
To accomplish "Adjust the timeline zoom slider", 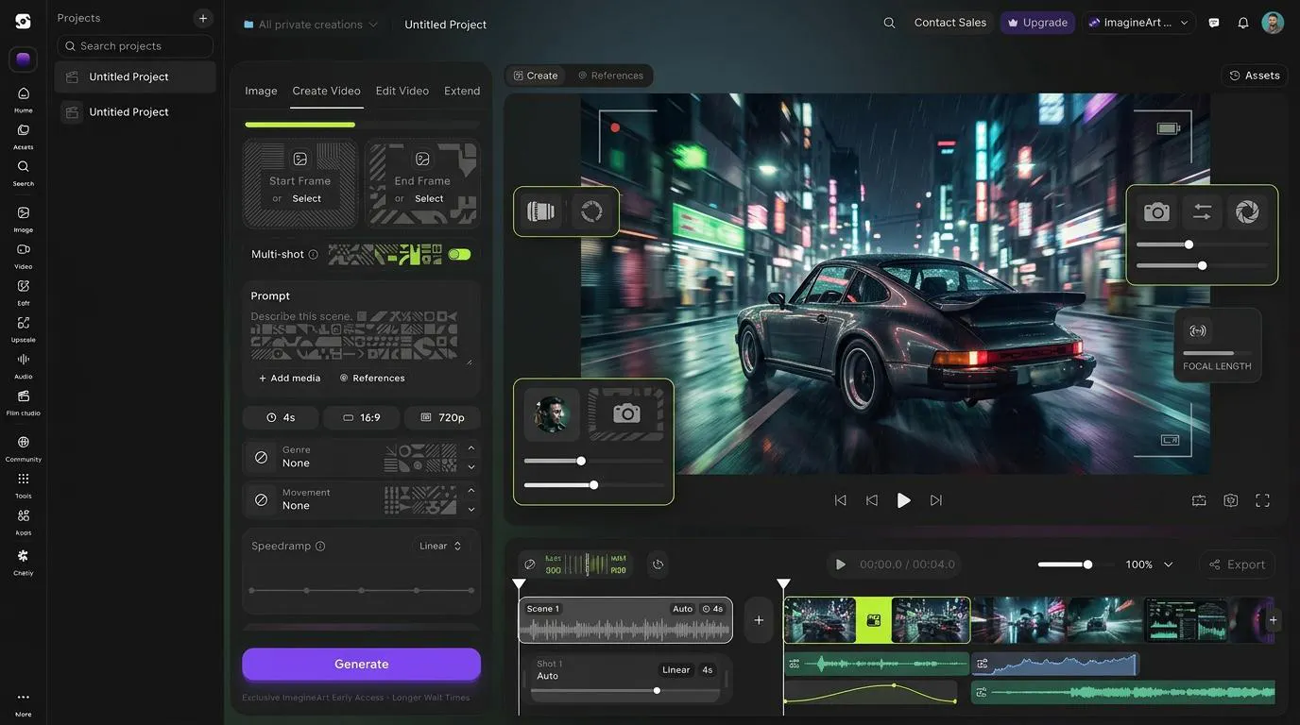I will click(1088, 565).
